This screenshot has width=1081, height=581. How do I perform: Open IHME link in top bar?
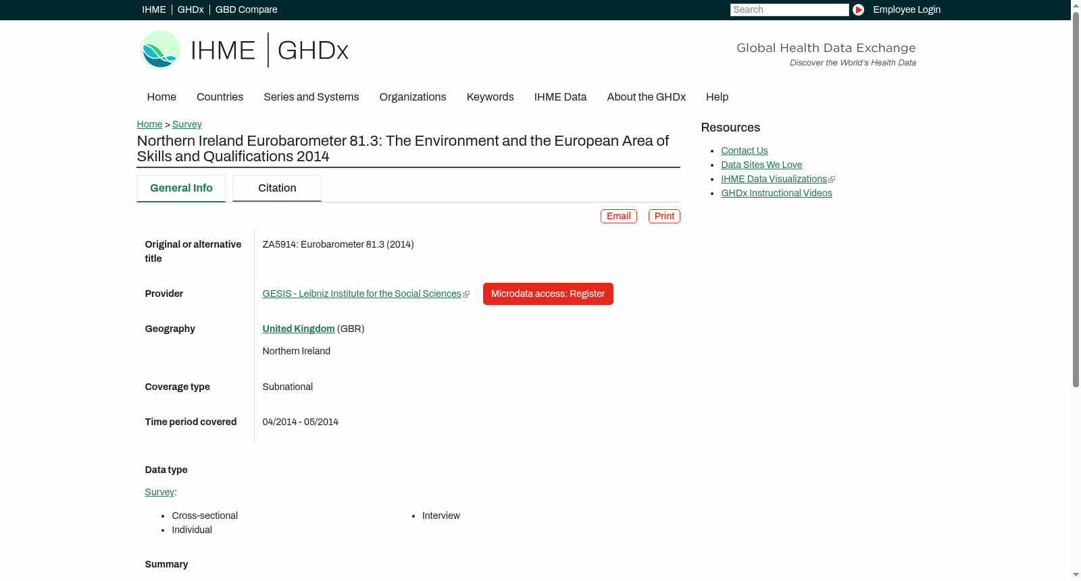[154, 9]
